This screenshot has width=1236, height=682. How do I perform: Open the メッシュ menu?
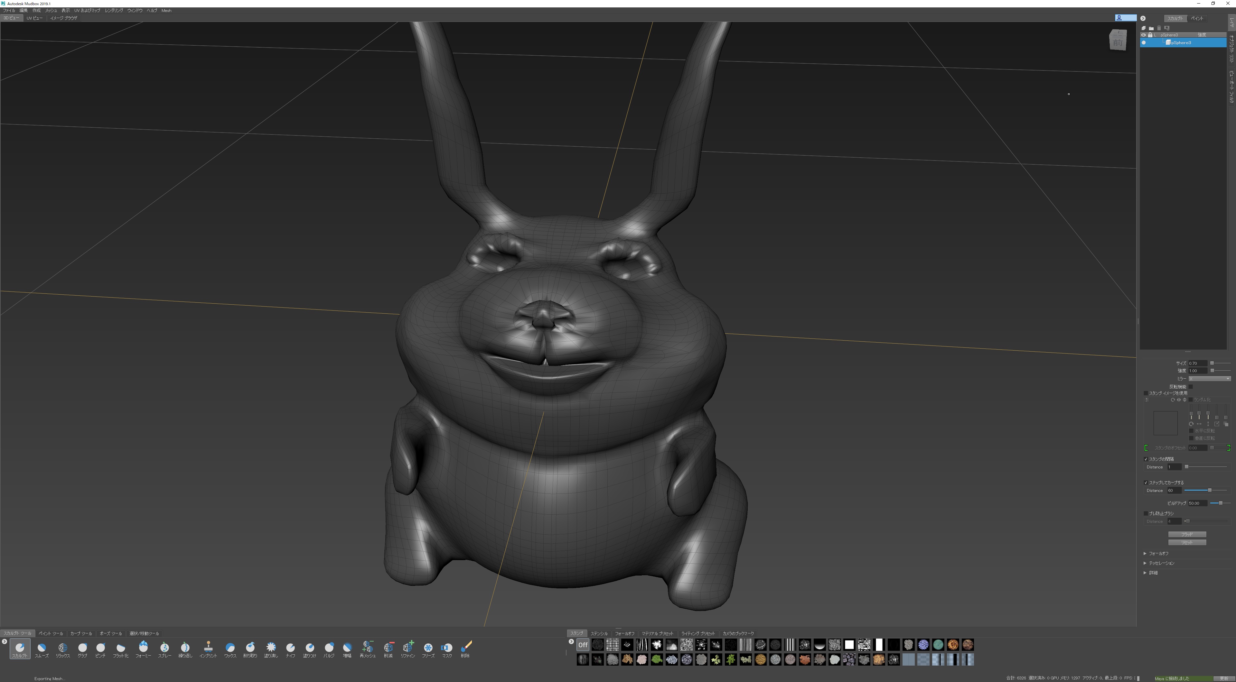coord(51,11)
